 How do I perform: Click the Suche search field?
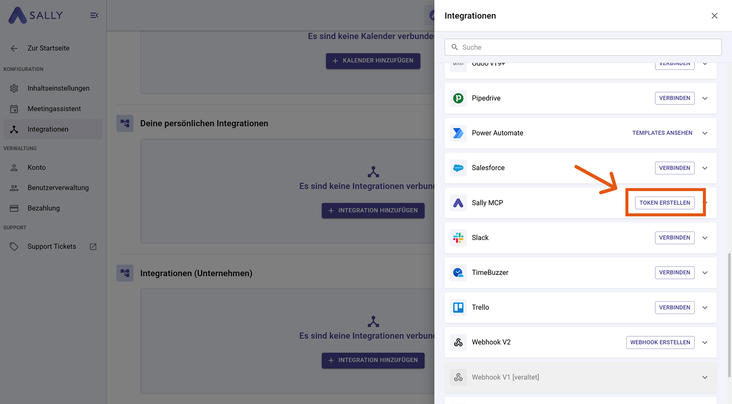click(583, 47)
